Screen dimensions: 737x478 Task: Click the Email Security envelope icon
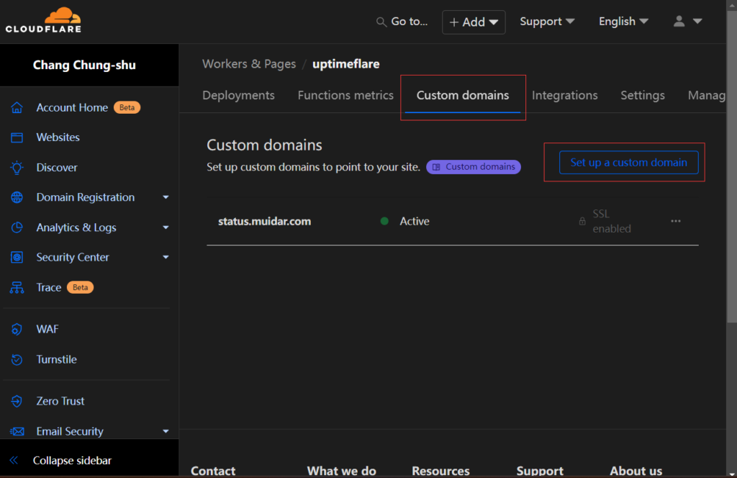[x=17, y=431]
